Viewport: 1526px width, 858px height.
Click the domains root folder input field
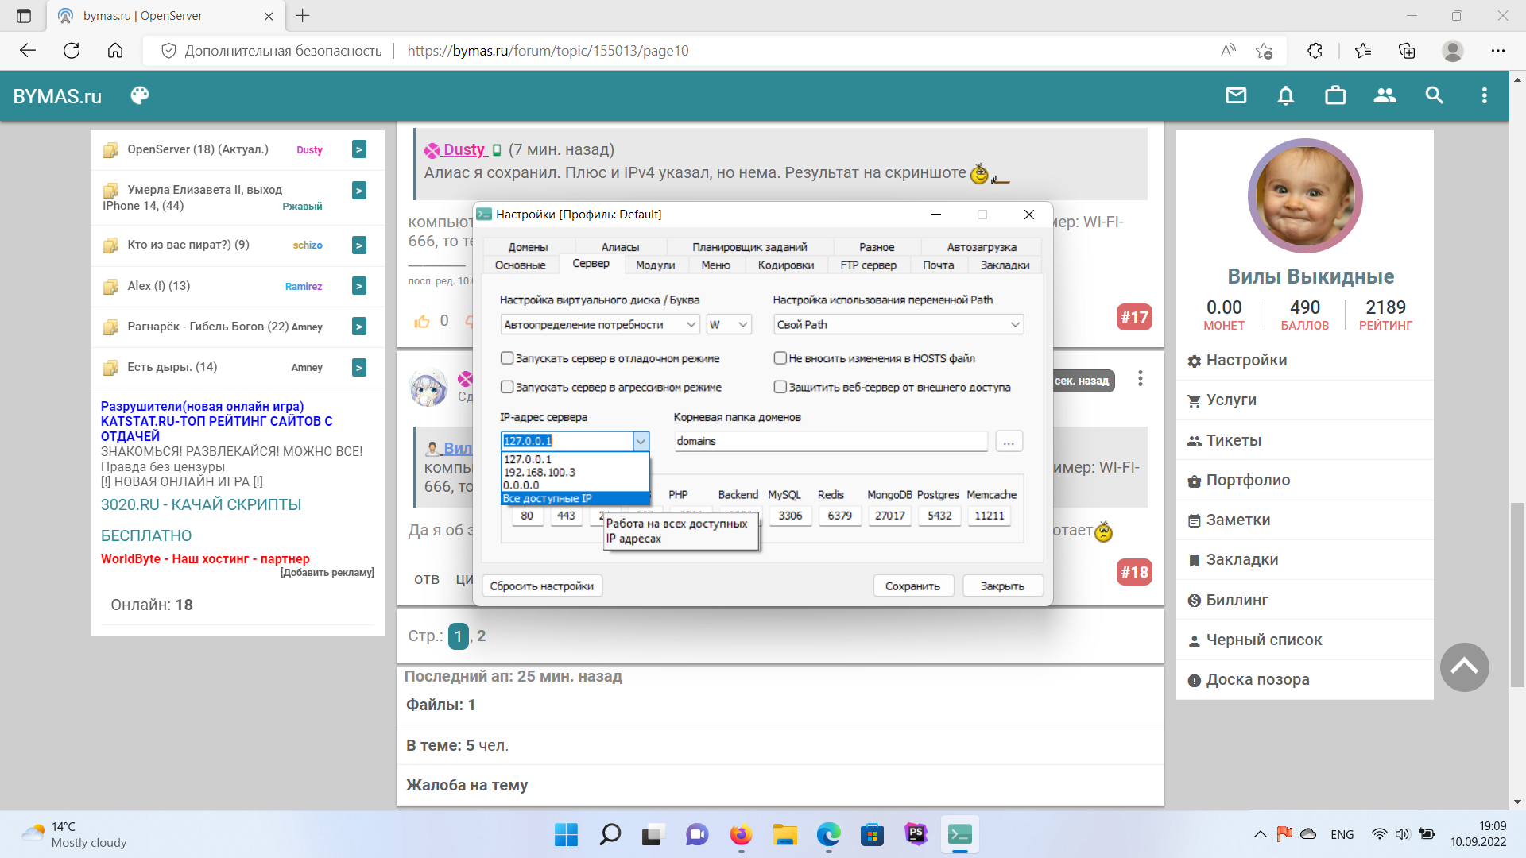[830, 441]
